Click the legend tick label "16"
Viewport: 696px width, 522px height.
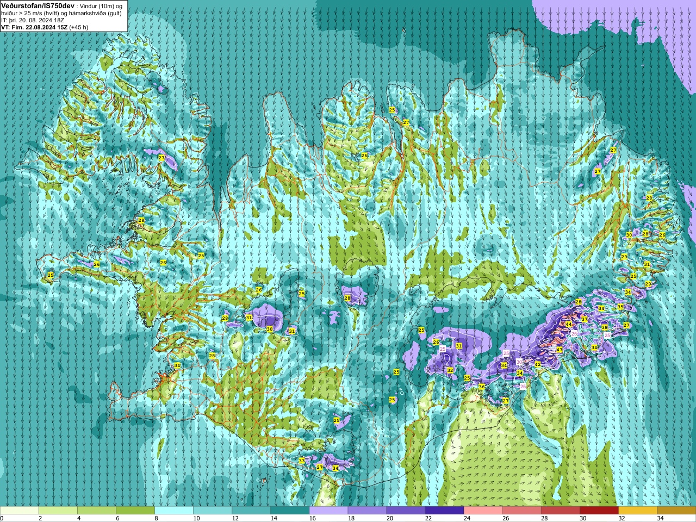tap(312, 518)
